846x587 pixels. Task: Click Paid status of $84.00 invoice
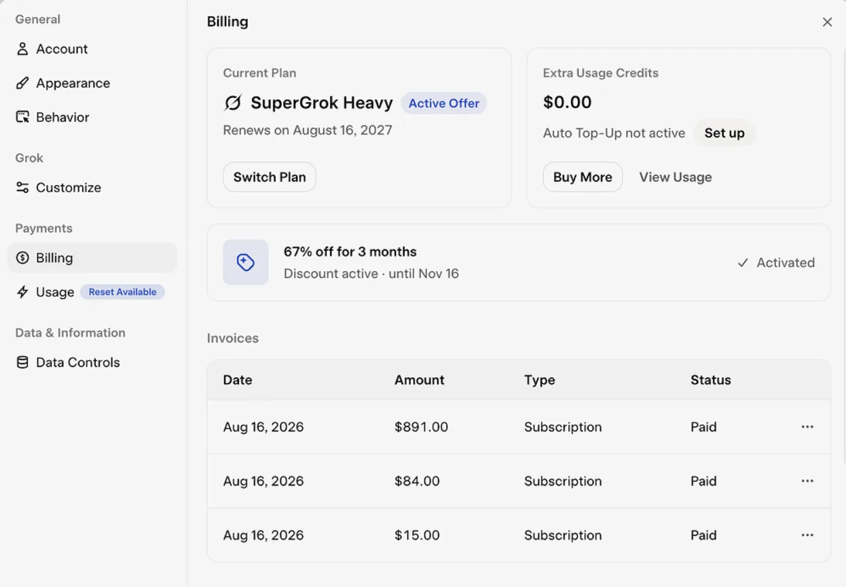coord(703,481)
